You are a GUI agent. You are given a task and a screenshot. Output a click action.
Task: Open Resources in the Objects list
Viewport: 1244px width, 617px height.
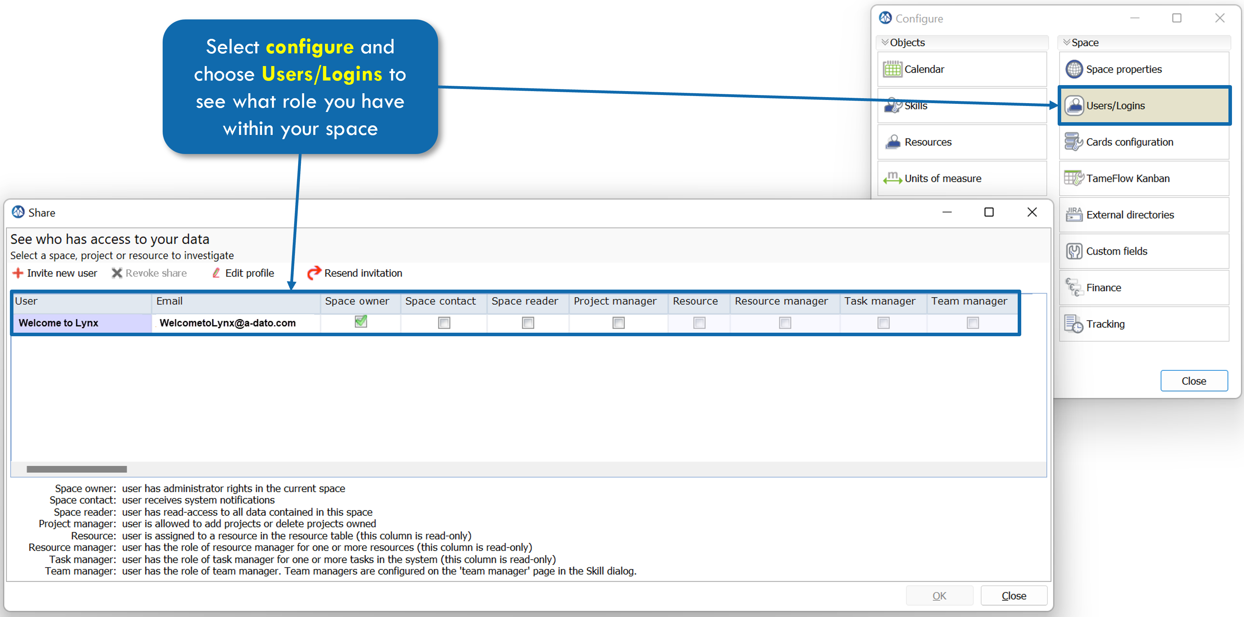click(x=962, y=142)
